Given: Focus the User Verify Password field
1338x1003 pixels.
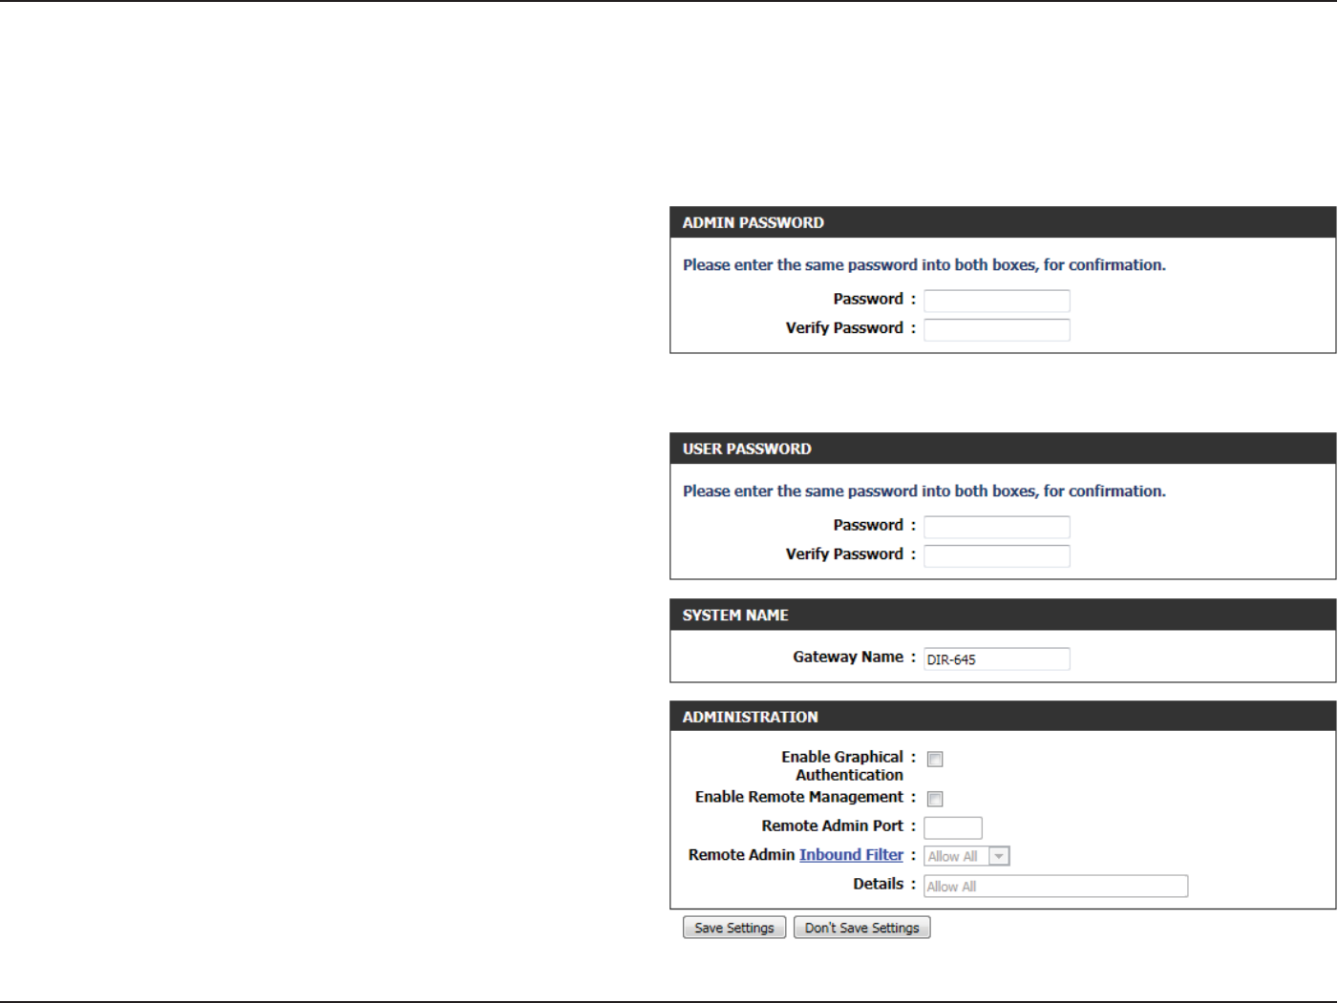Looking at the screenshot, I should click(x=996, y=555).
